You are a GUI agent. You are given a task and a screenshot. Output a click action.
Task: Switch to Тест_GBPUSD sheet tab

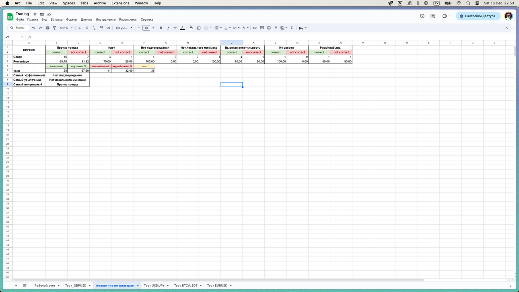(76, 286)
